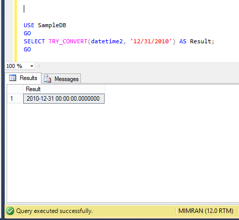Viewport: 239px width, 220px height.
Task: Click the final GO statement
Action: coord(27,49)
